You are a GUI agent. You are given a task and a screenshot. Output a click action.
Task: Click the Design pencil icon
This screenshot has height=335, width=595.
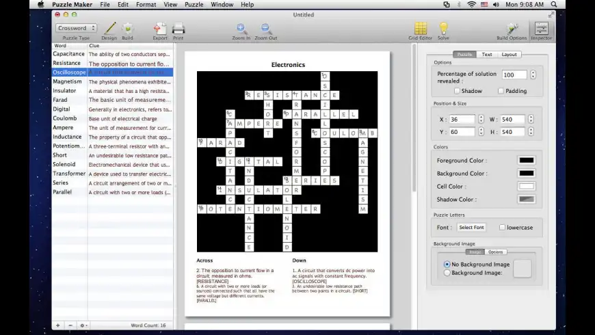[109, 29]
